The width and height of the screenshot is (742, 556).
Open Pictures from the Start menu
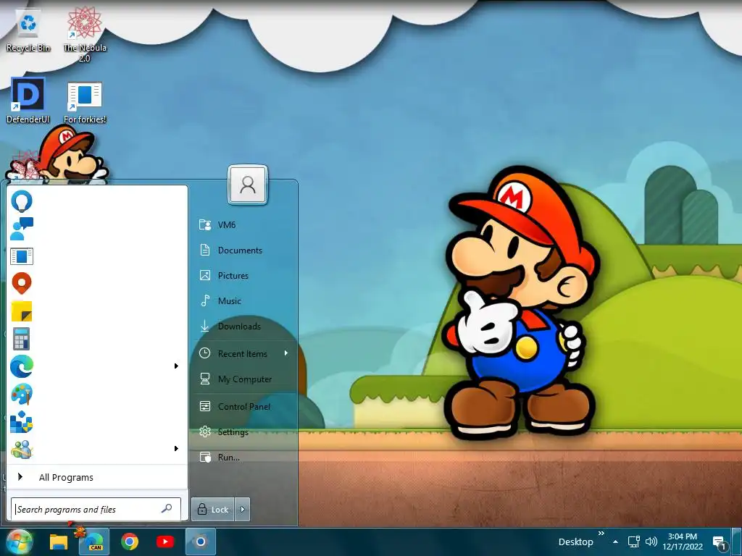[244, 275]
